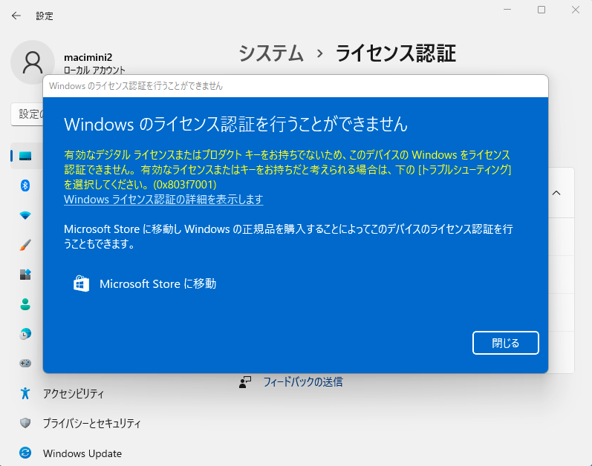Open the macimini2 account avatar
Viewport: 592px width, 466px height.
pyautogui.click(x=33, y=62)
